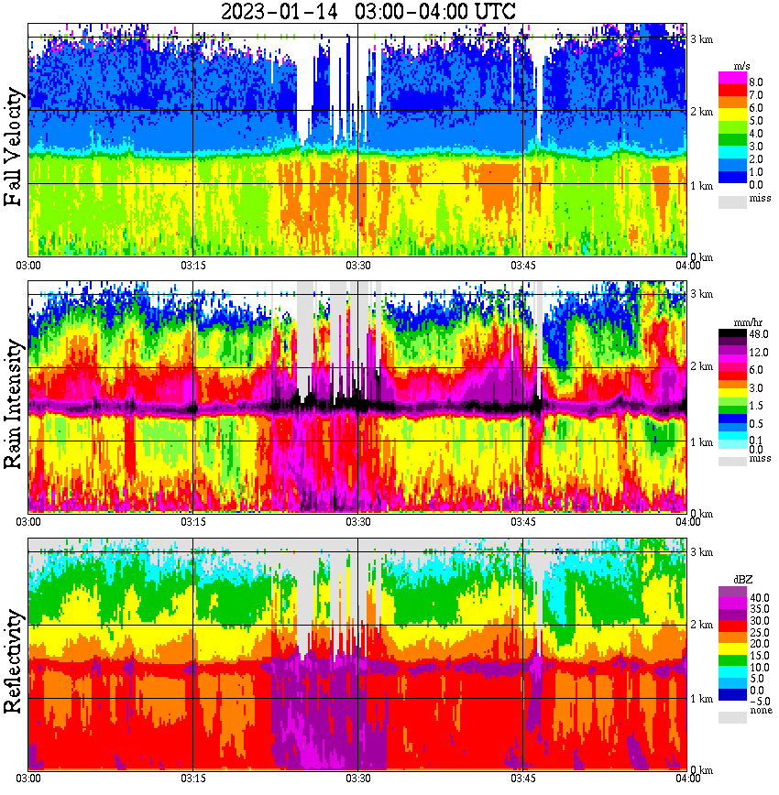Click the 5.0 value in m/s legend
779x795 pixels.
coord(756,121)
